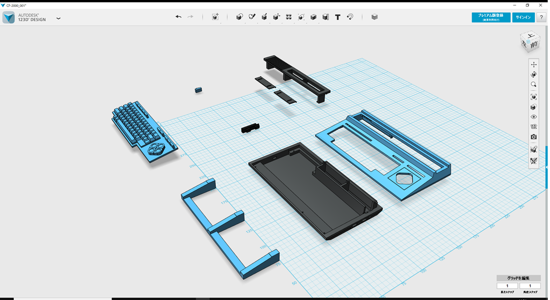This screenshot has height=300, width=550.
Task: Expand the 123D Design application menu arrow
Action: tap(59, 18)
